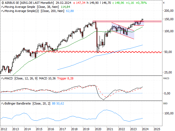Click the Bollinger Bandbreite line icon

pyautogui.click(x=3, y=104)
